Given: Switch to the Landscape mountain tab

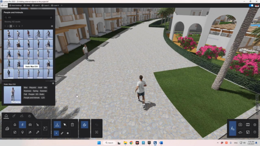Looking at the screenshot, I should (22, 116).
